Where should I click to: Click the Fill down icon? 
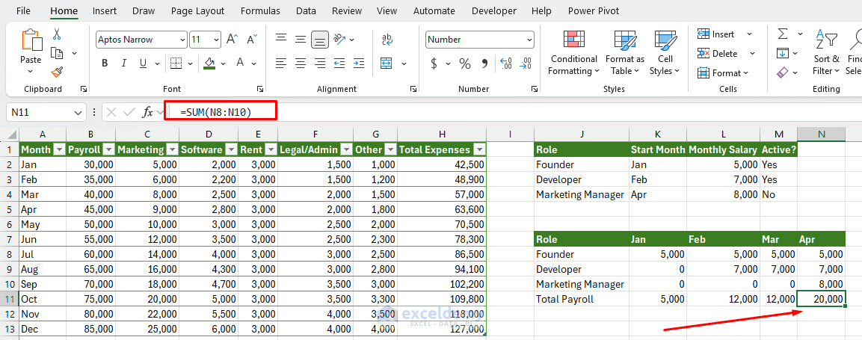(x=783, y=53)
